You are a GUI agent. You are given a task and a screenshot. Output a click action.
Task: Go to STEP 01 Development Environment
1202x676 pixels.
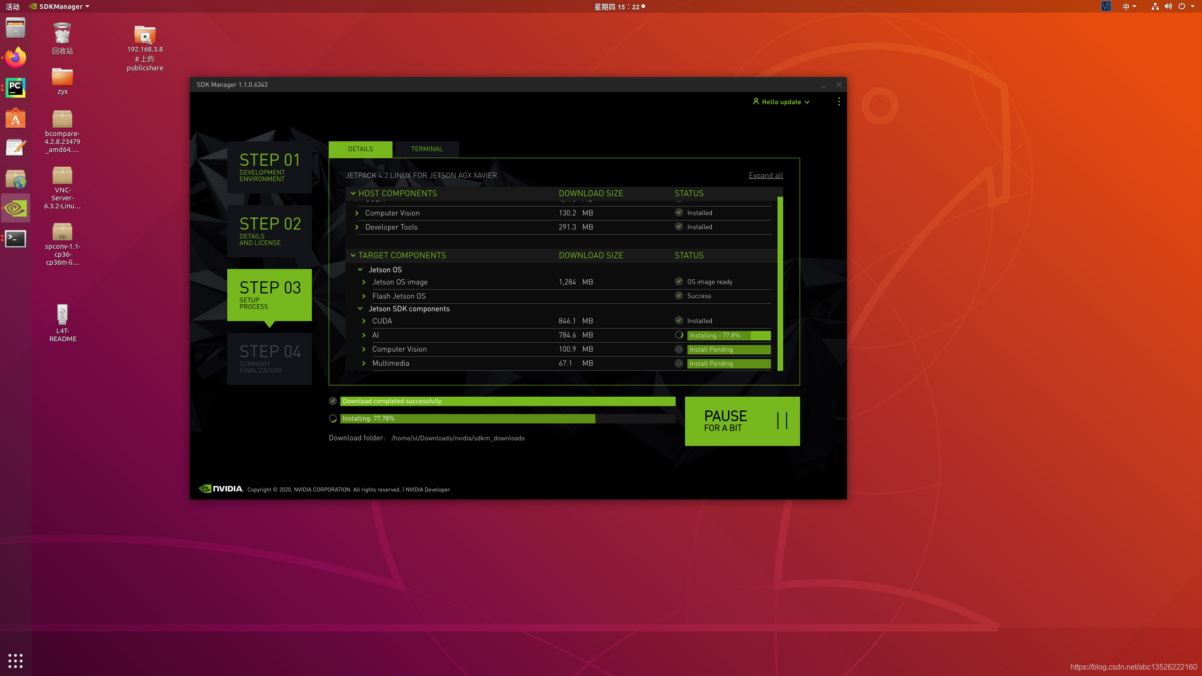[x=270, y=167]
